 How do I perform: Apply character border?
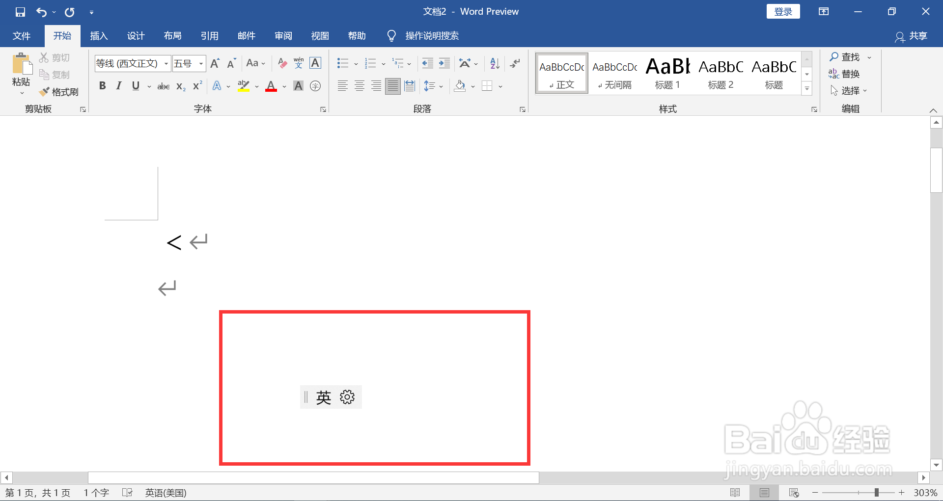(315, 63)
